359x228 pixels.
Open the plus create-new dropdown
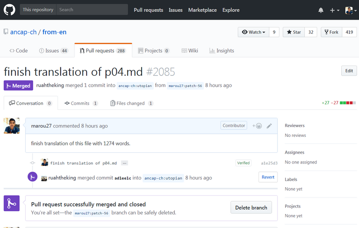(x=334, y=10)
